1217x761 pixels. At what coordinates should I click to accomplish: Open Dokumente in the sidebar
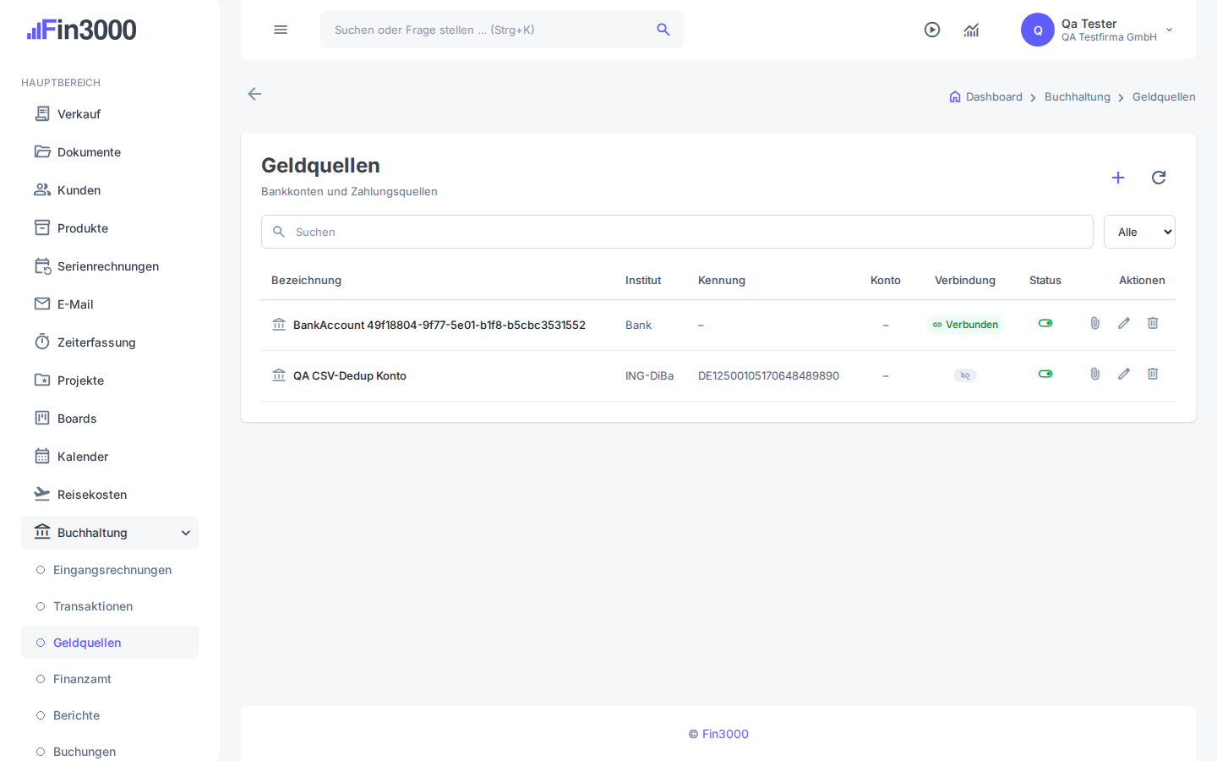point(110,152)
